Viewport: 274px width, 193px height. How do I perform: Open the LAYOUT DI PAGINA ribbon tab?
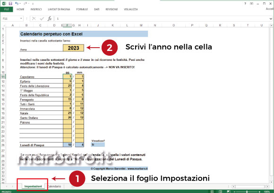[59, 9]
